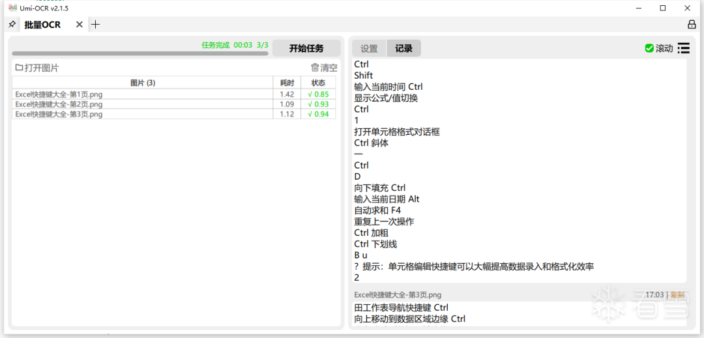Switch to the 设置 tab

point(369,48)
